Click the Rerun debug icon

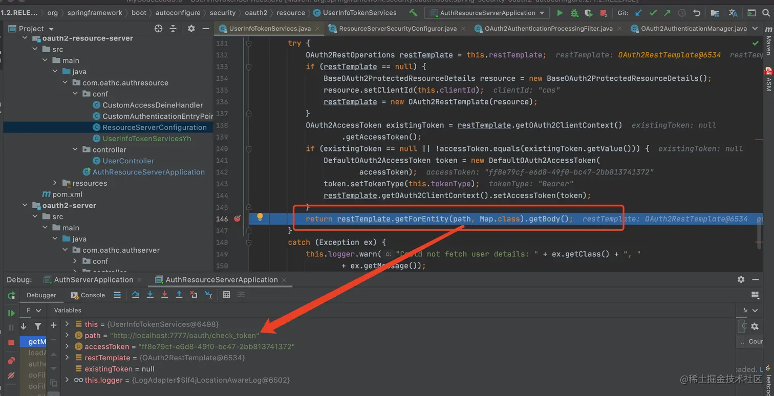click(x=11, y=296)
